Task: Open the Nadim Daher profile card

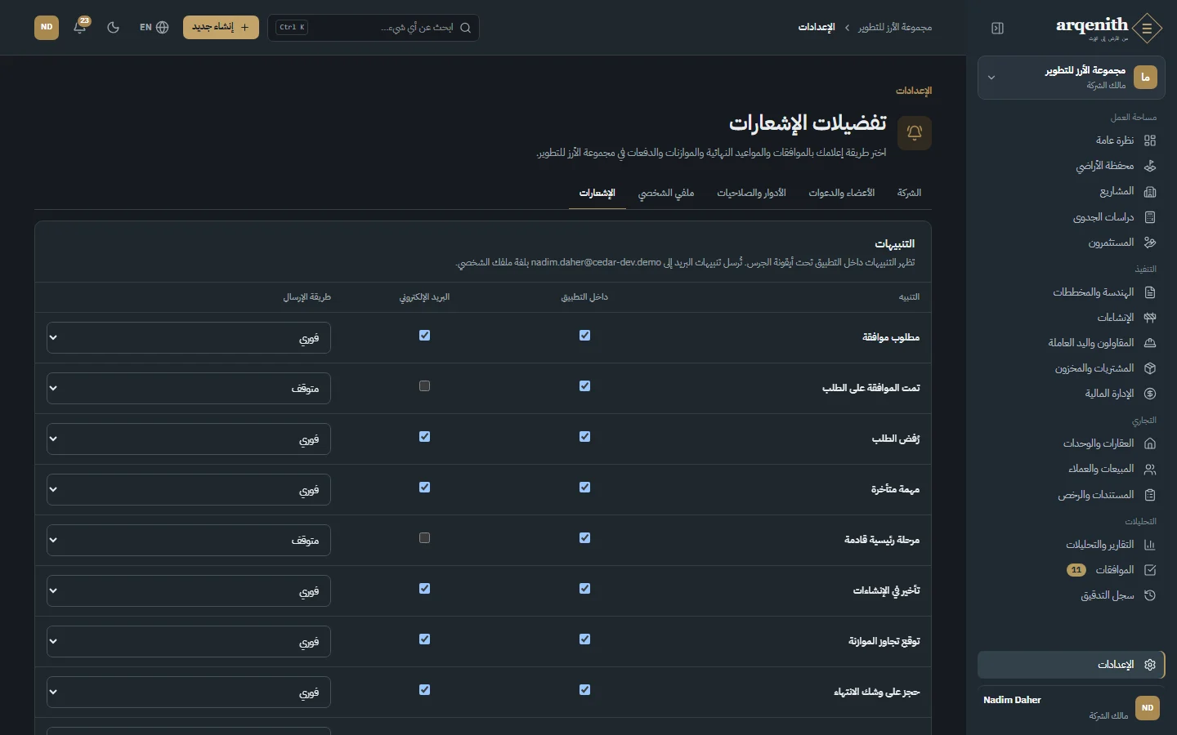Action: pos(1071,707)
